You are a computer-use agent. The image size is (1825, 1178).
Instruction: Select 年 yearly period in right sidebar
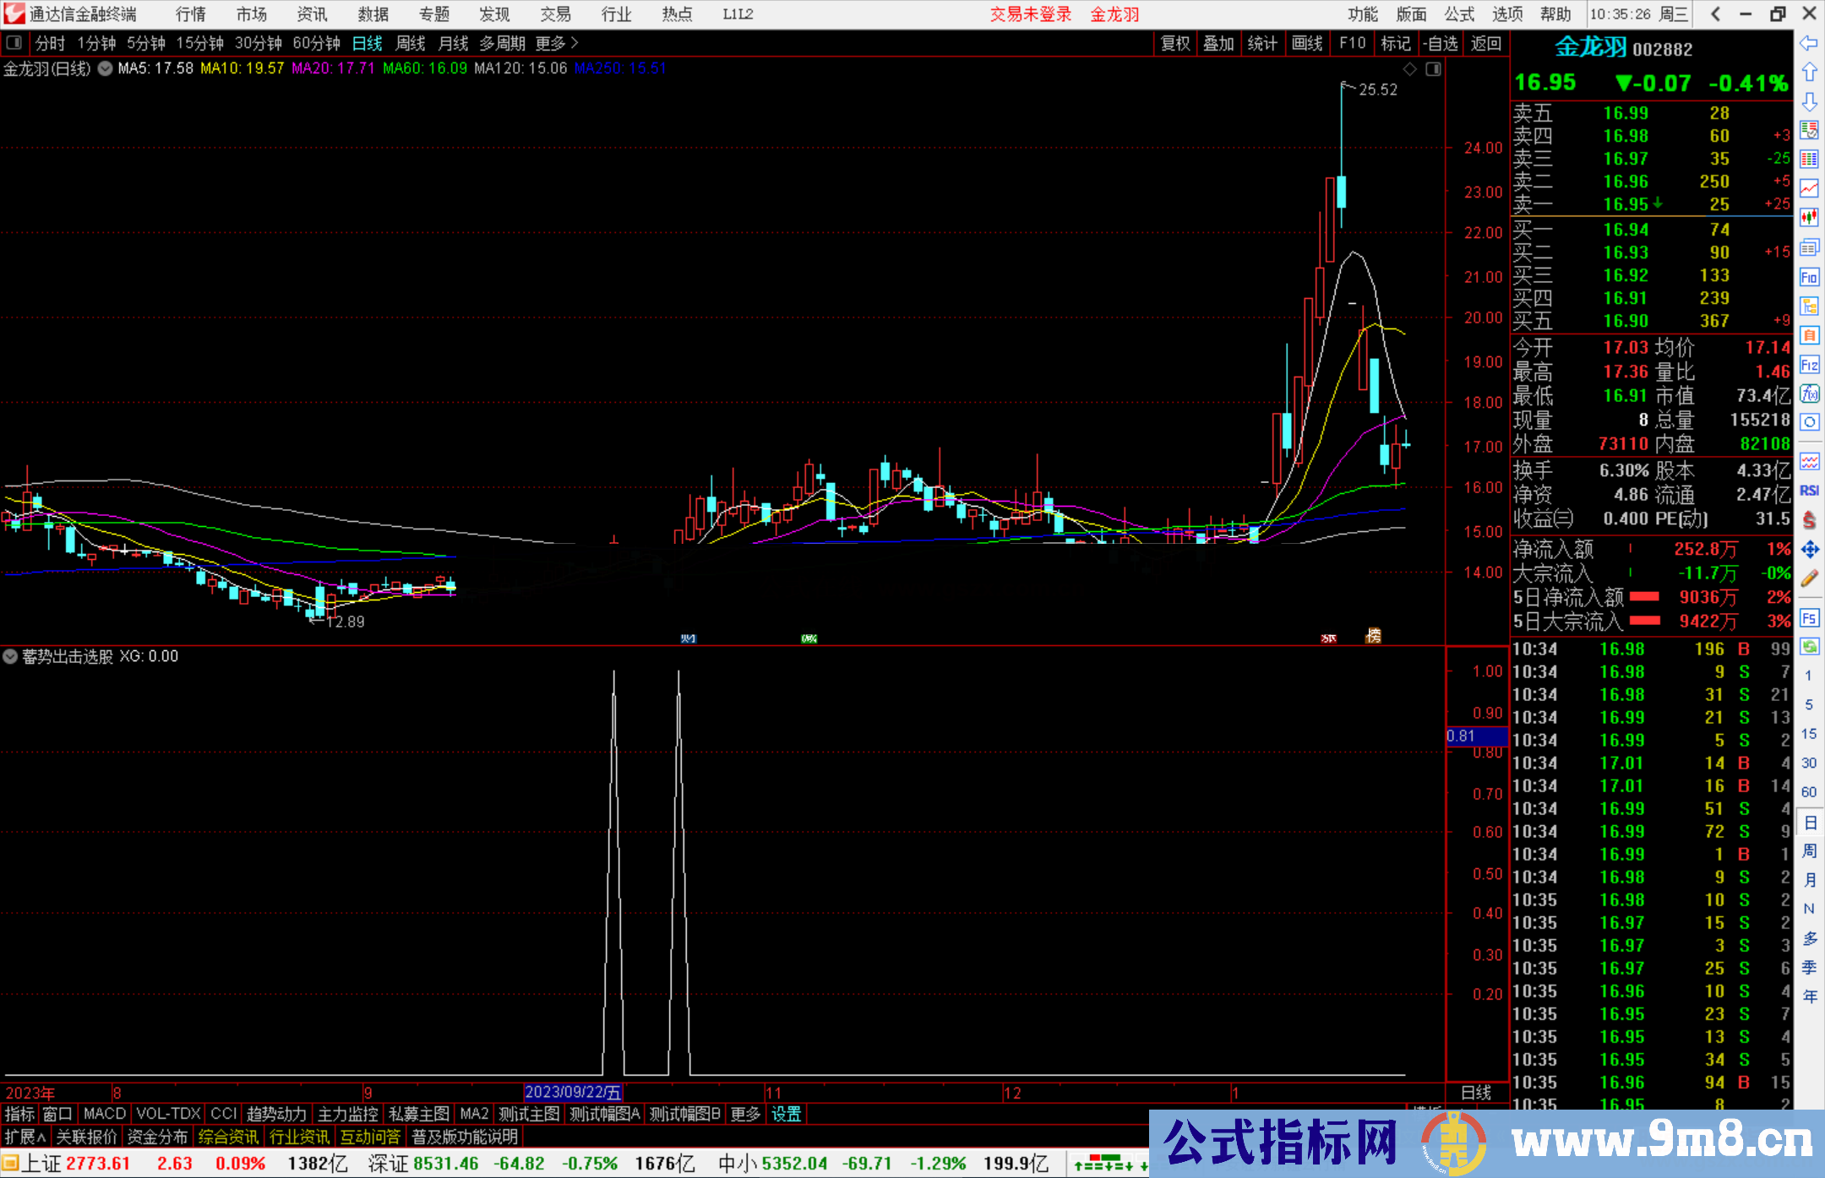click(1809, 996)
